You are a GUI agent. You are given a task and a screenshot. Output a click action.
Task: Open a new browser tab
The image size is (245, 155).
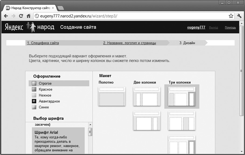click(61, 8)
